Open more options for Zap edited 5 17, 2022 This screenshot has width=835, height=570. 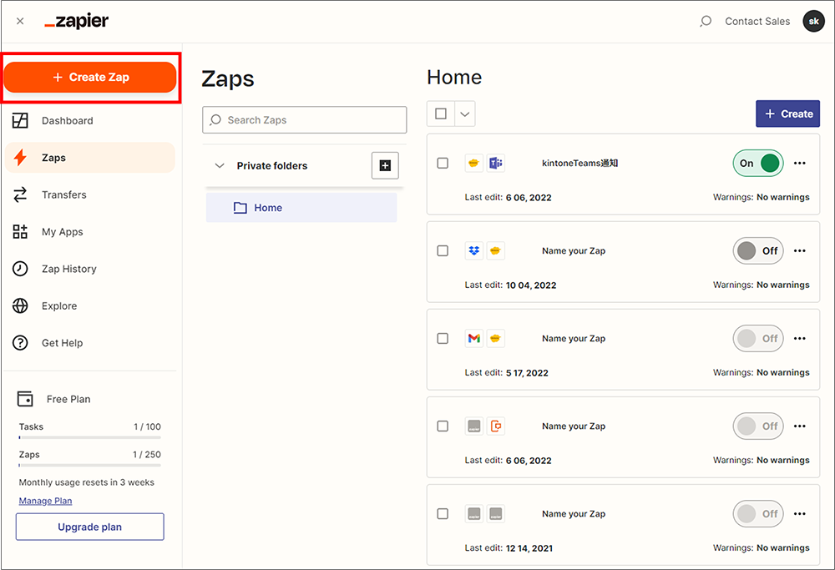tap(800, 339)
